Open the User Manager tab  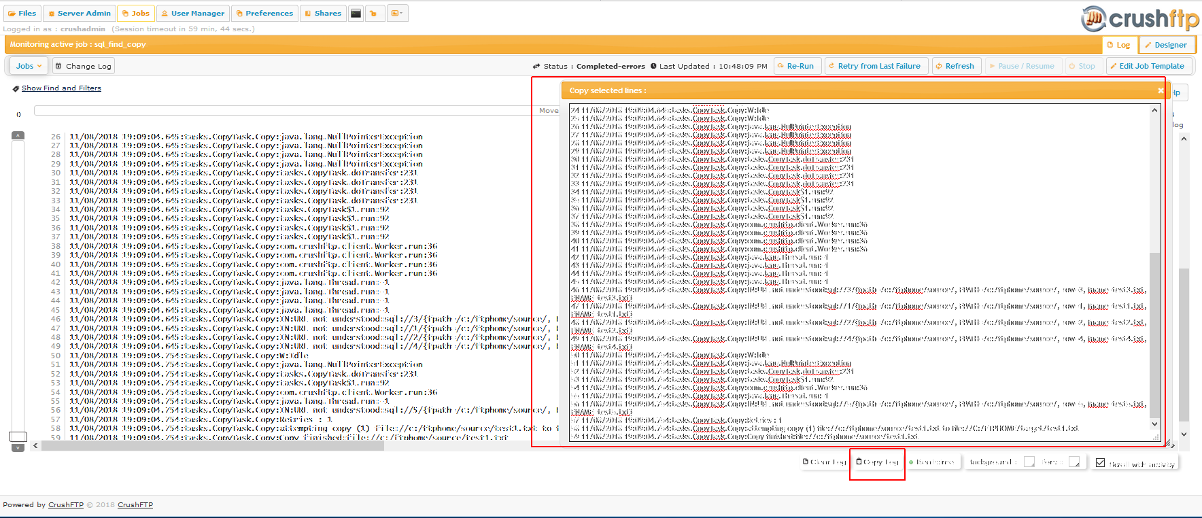tap(193, 13)
